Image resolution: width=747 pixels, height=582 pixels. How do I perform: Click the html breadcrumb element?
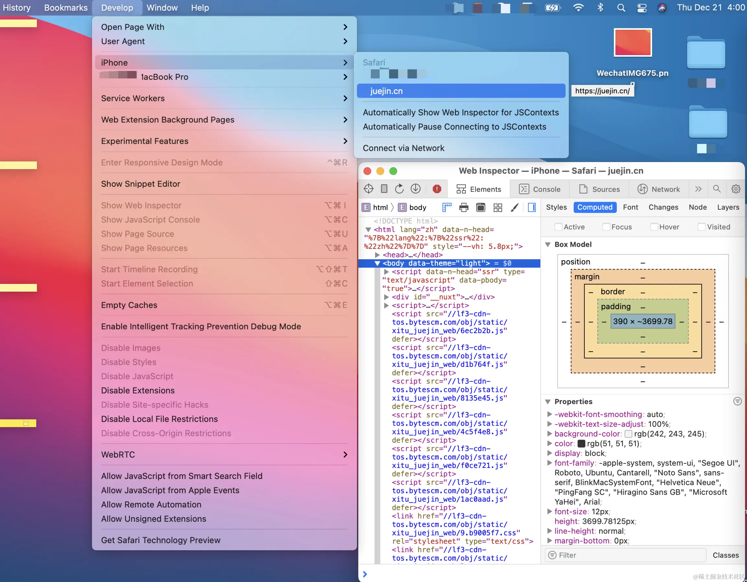pyautogui.click(x=375, y=207)
